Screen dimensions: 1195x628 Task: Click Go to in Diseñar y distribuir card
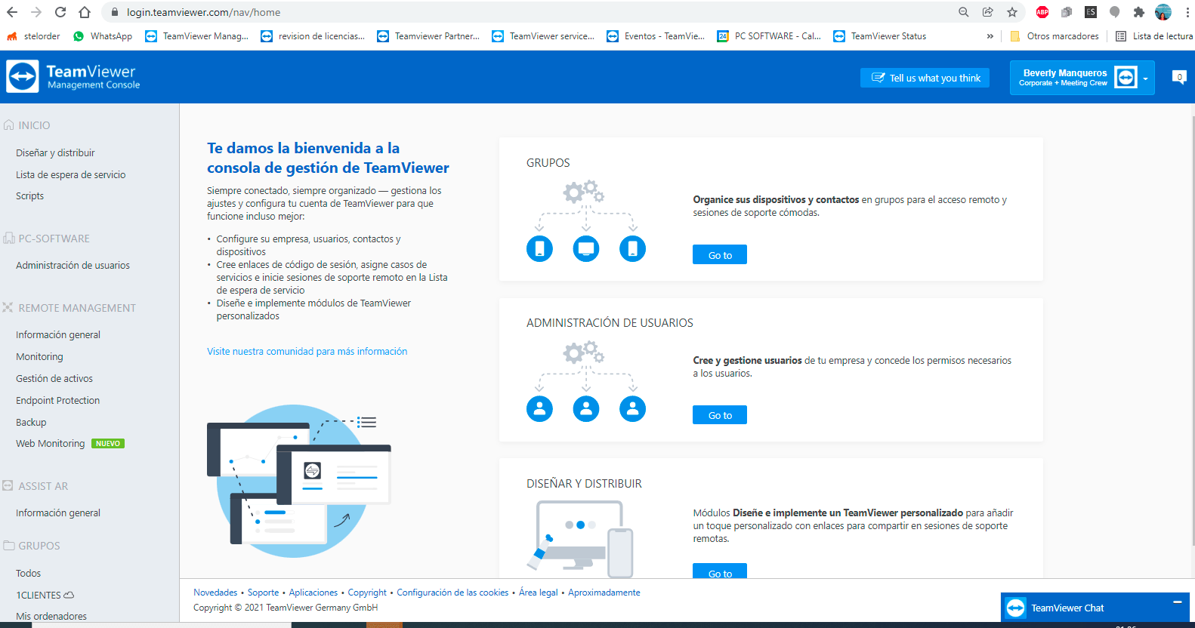(x=720, y=571)
